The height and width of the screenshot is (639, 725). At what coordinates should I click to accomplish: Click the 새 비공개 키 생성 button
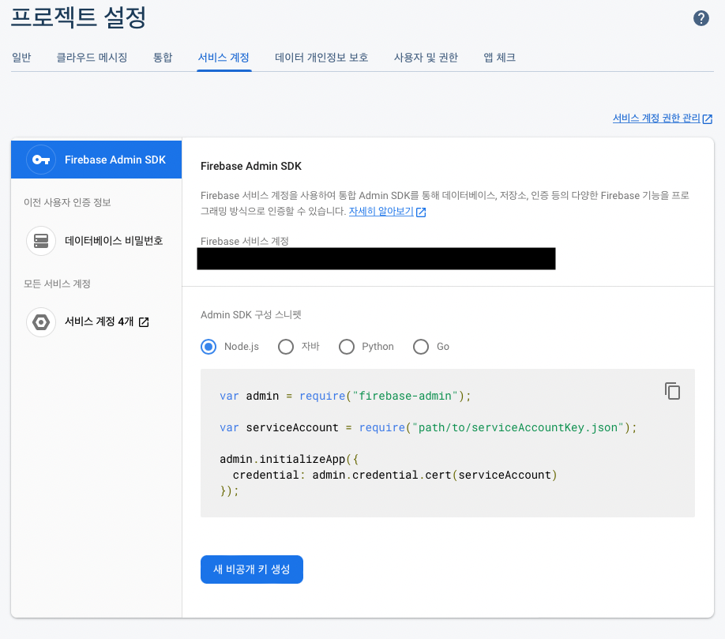[x=251, y=569]
